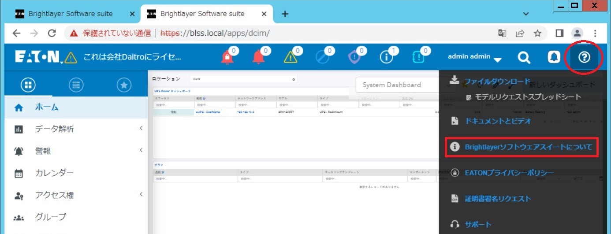Expand the データ解析 menu chevron
This screenshot has width=611, height=234.
(x=141, y=128)
